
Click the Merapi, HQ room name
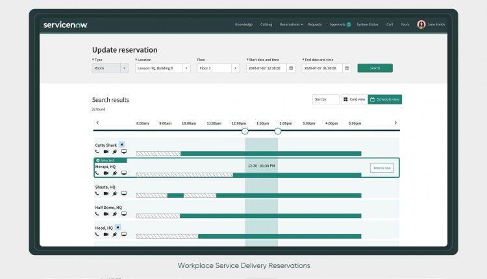click(105, 167)
